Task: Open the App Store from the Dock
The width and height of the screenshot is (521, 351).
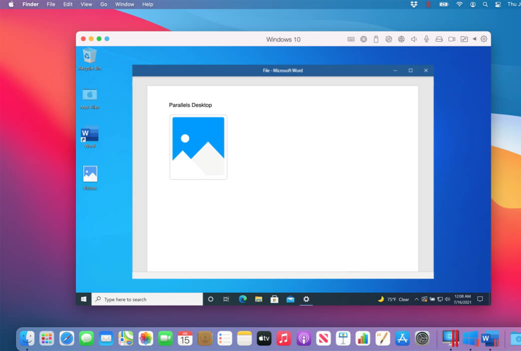Action: (402, 338)
